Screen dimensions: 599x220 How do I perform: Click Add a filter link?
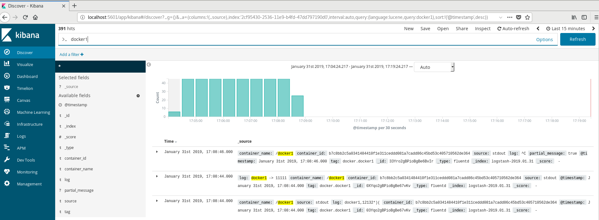click(72, 54)
